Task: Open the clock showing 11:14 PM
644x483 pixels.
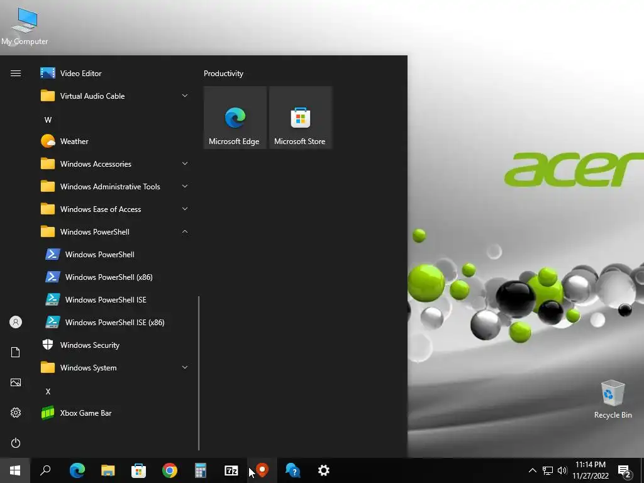Action: 591,470
